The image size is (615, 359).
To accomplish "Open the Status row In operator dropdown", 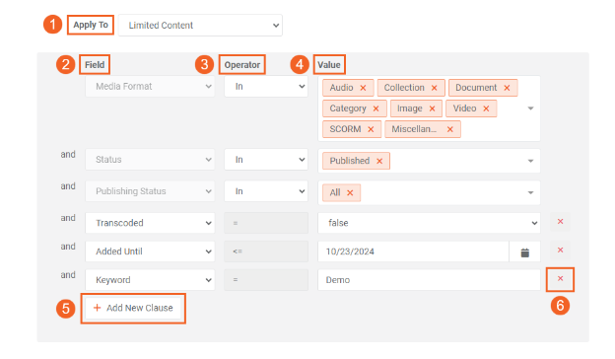I will (x=266, y=160).
